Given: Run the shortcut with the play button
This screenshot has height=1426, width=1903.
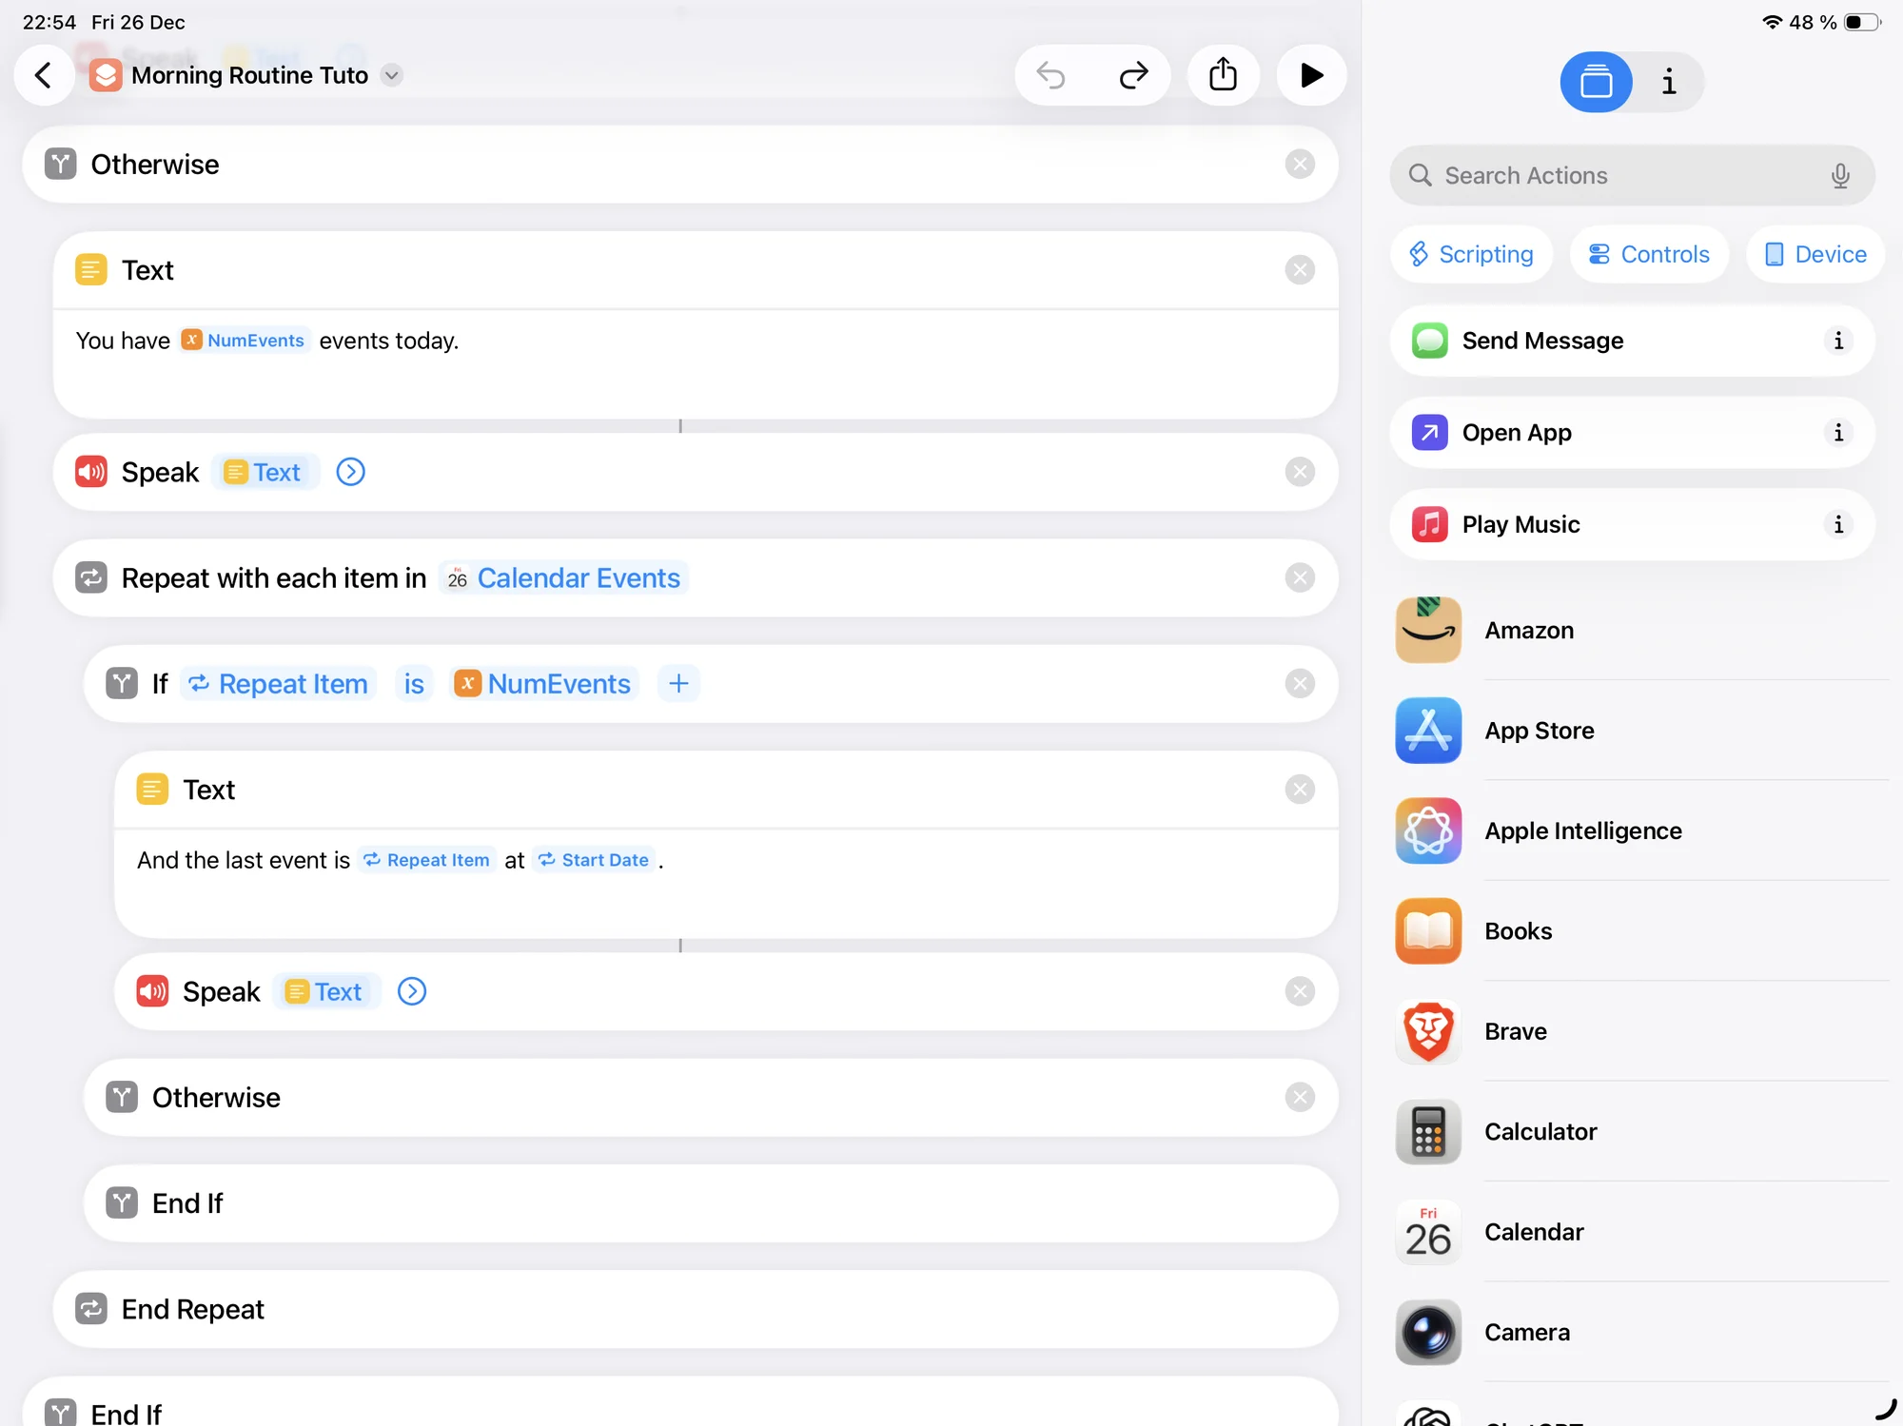Looking at the screenshot, I should click(x=1311, y=75).
